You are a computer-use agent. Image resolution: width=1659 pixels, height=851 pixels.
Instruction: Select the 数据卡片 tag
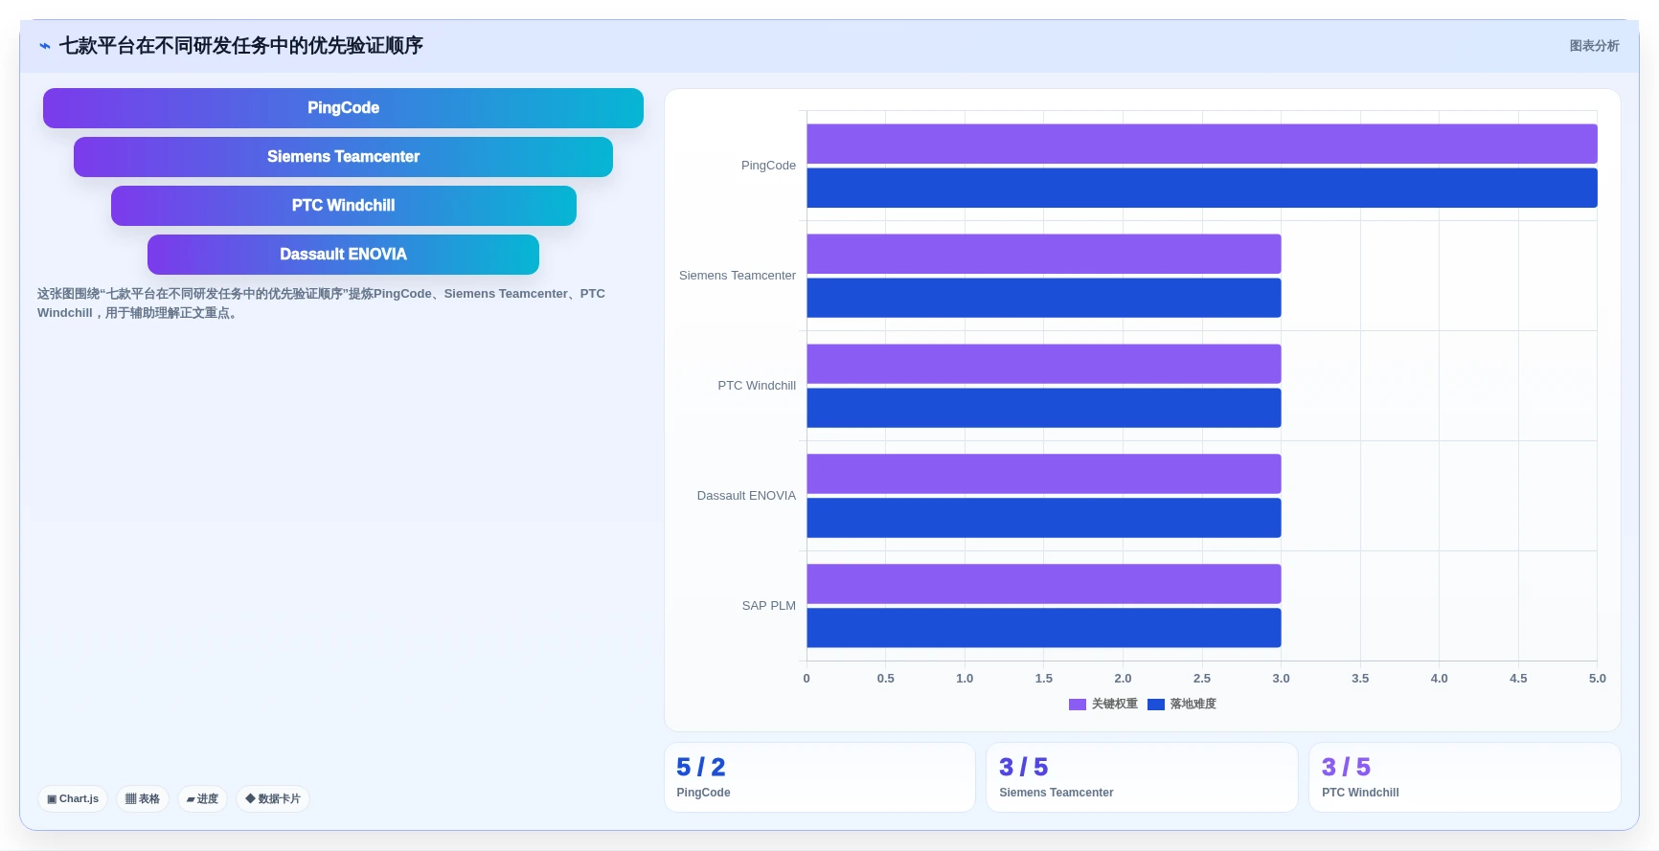click(273, 798)
